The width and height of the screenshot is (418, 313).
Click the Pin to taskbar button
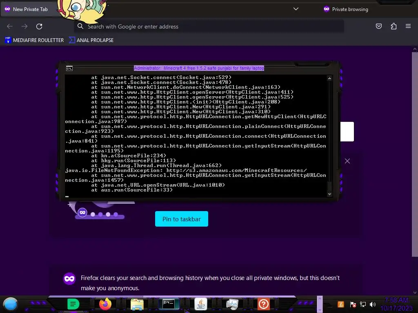point(182,219)
